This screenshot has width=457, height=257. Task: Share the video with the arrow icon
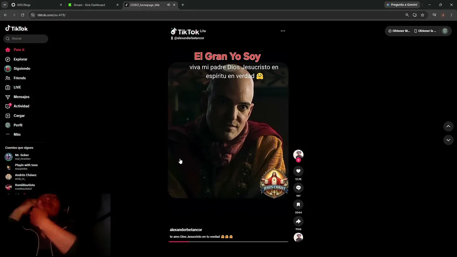coord(298,221)
